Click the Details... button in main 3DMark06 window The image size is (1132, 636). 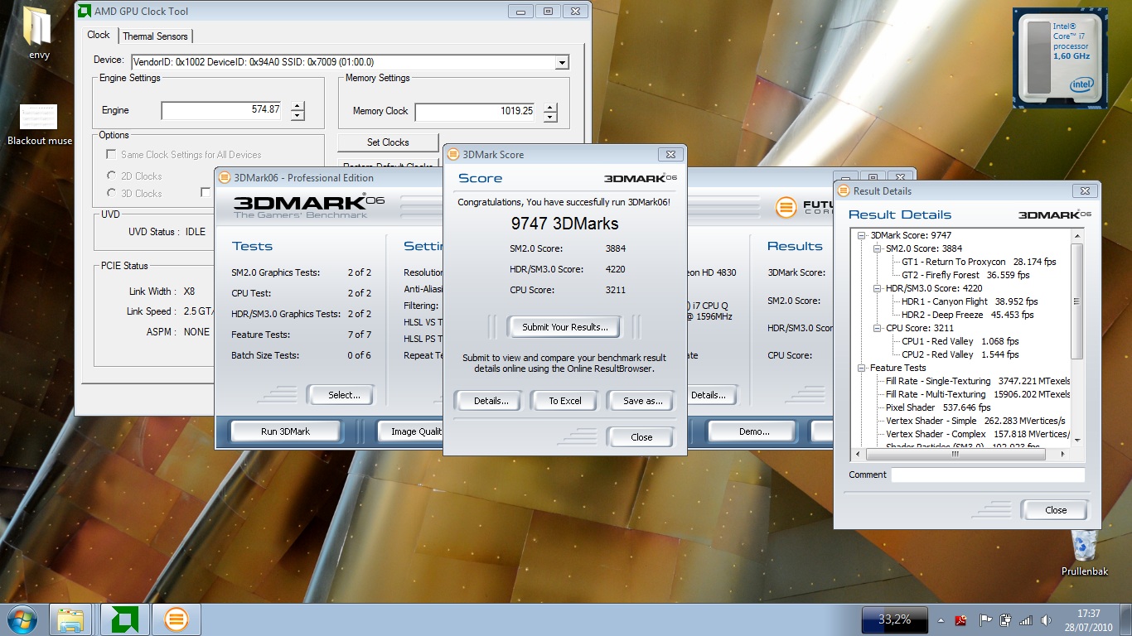(x=712, y=395)
